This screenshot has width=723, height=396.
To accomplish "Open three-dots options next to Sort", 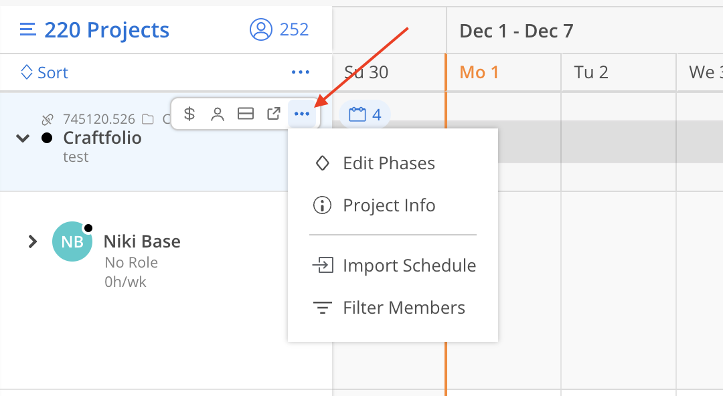I will click(301, 72).
